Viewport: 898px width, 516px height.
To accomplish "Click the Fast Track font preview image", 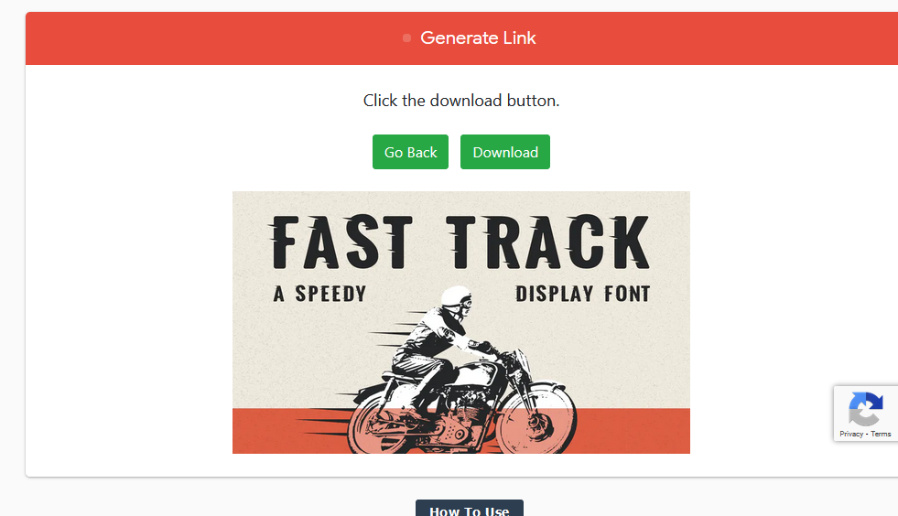I will click(461, 322).
